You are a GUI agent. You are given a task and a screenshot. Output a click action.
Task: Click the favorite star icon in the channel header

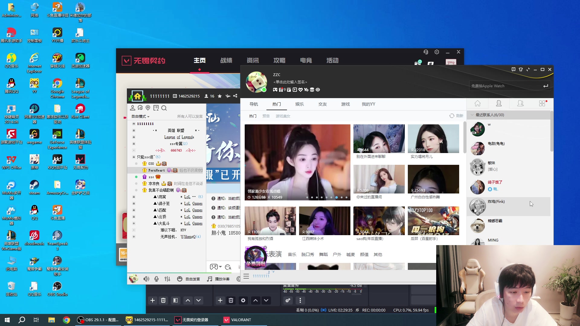pos(220,96)
